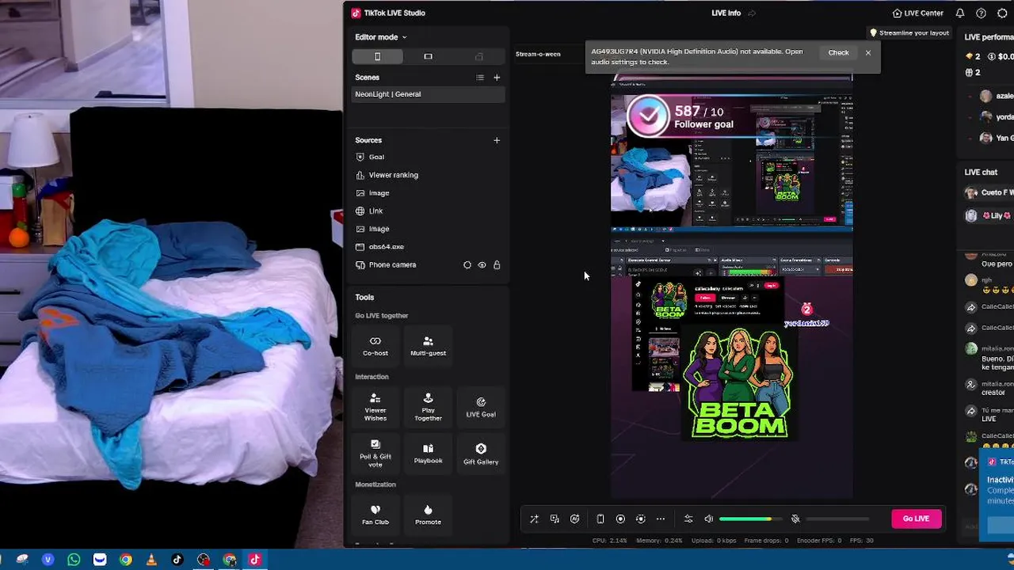Click the Stream-o-ween tab
Screen dimensions: 1014x570
pyautogui.click(x=538, y=55)
